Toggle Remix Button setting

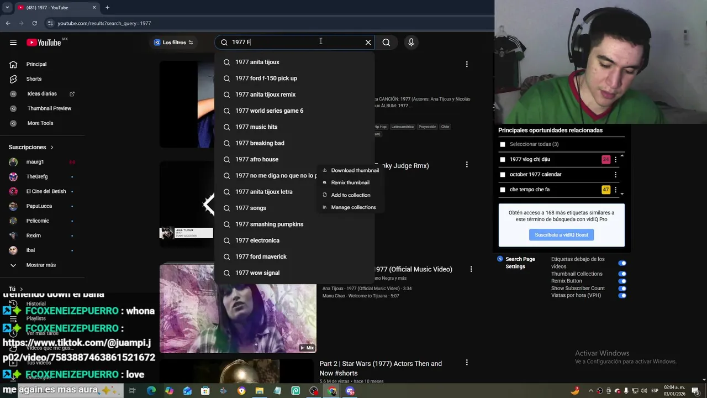point(622,281)
